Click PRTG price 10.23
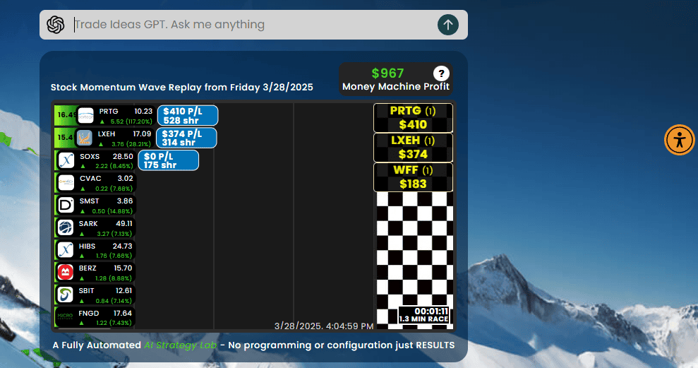Viewport: 698px width, 368px height. coord(143,112)
